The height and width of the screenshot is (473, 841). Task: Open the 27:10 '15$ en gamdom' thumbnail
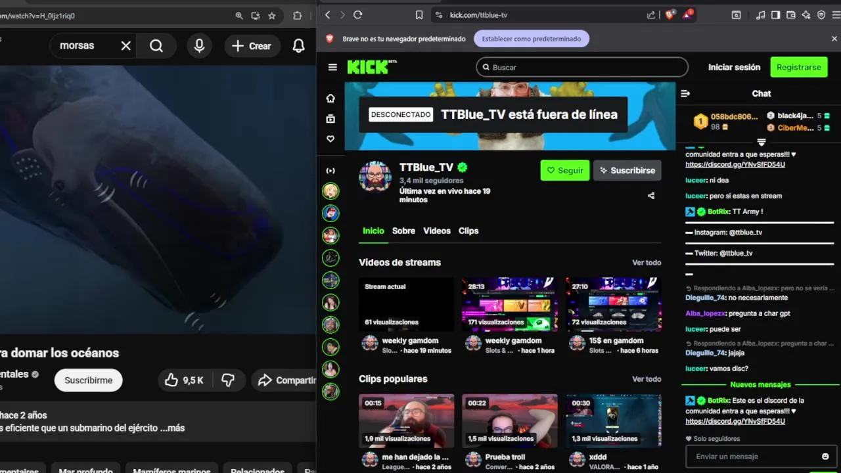[x=614, y=304]
